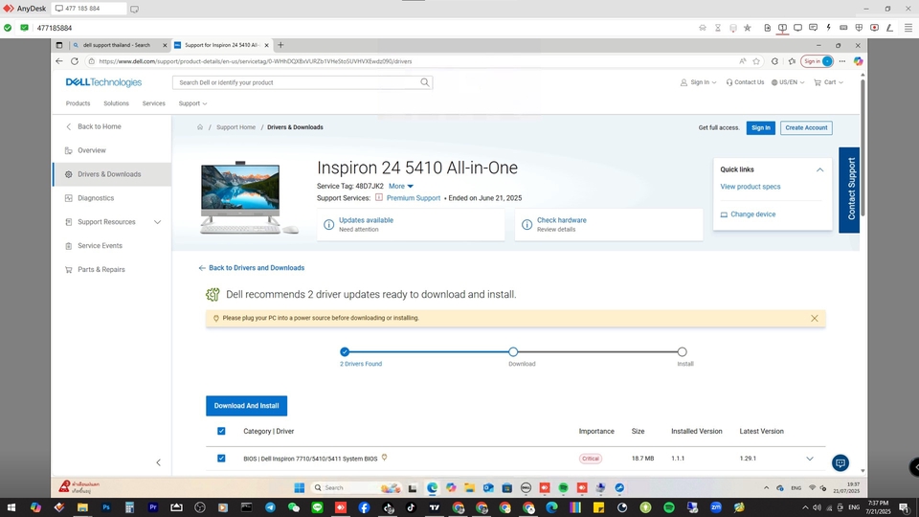Open the chat bubble icon at bottom right
This screenshot has width=919, height=517.
(841, 463)
